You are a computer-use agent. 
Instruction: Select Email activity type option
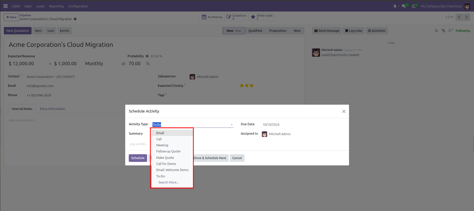pyautogui.click(x=172, y=133)
